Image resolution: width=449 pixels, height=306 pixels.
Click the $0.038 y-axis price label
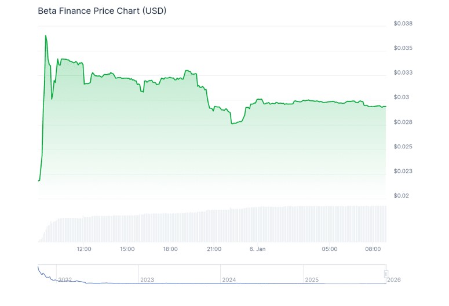pyautogui.click(x=403, y=24)
